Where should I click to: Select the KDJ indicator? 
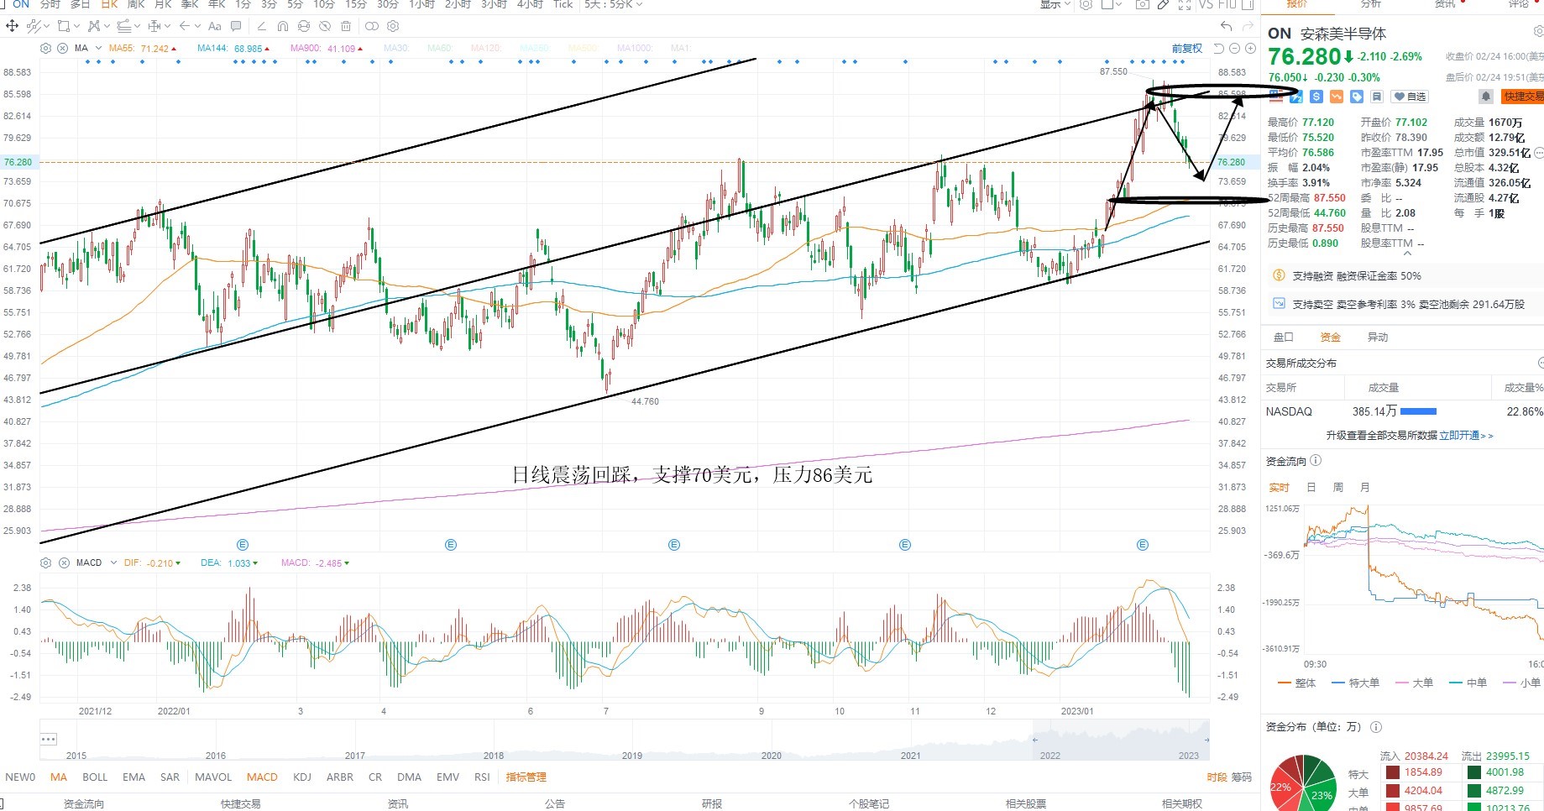302,777
